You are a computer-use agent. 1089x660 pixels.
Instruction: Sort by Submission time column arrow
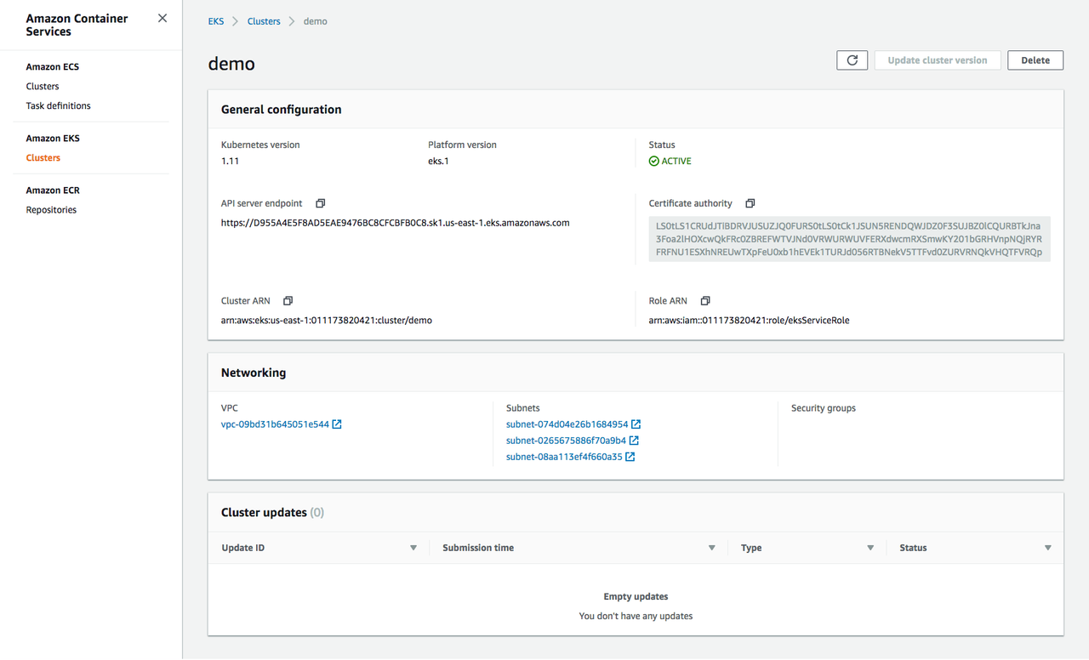pos(712,548)
